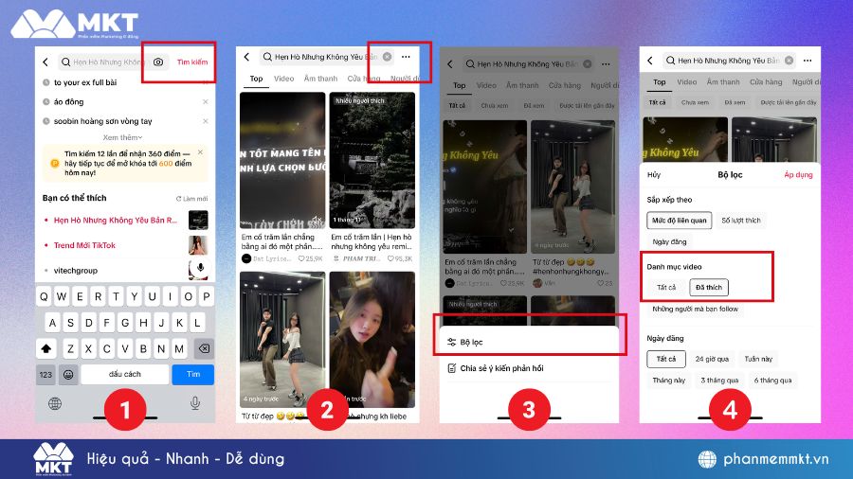This screenshot has height=479, width=853.
Task: Open Bộ lọc filter option in screen 3
Action: (529, 342)
